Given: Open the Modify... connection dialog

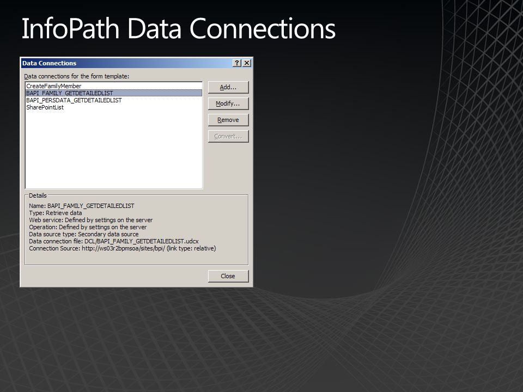Looking at the screenshot, I should tap(228, 103).
